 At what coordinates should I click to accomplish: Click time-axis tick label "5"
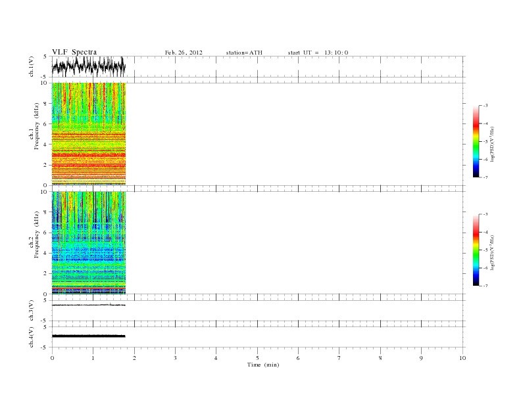click(x=257, y=358)
